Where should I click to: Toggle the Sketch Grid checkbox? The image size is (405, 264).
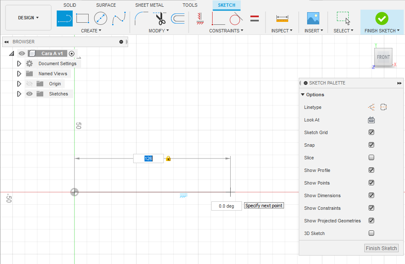click(x=371, y=132)
